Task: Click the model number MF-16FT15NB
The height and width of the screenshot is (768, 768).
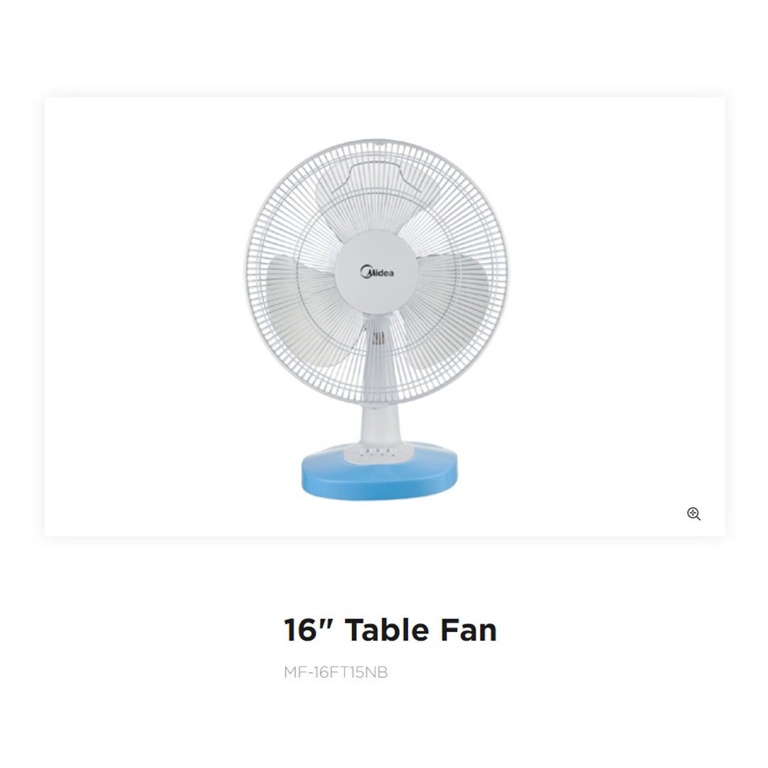Action: 336,673
